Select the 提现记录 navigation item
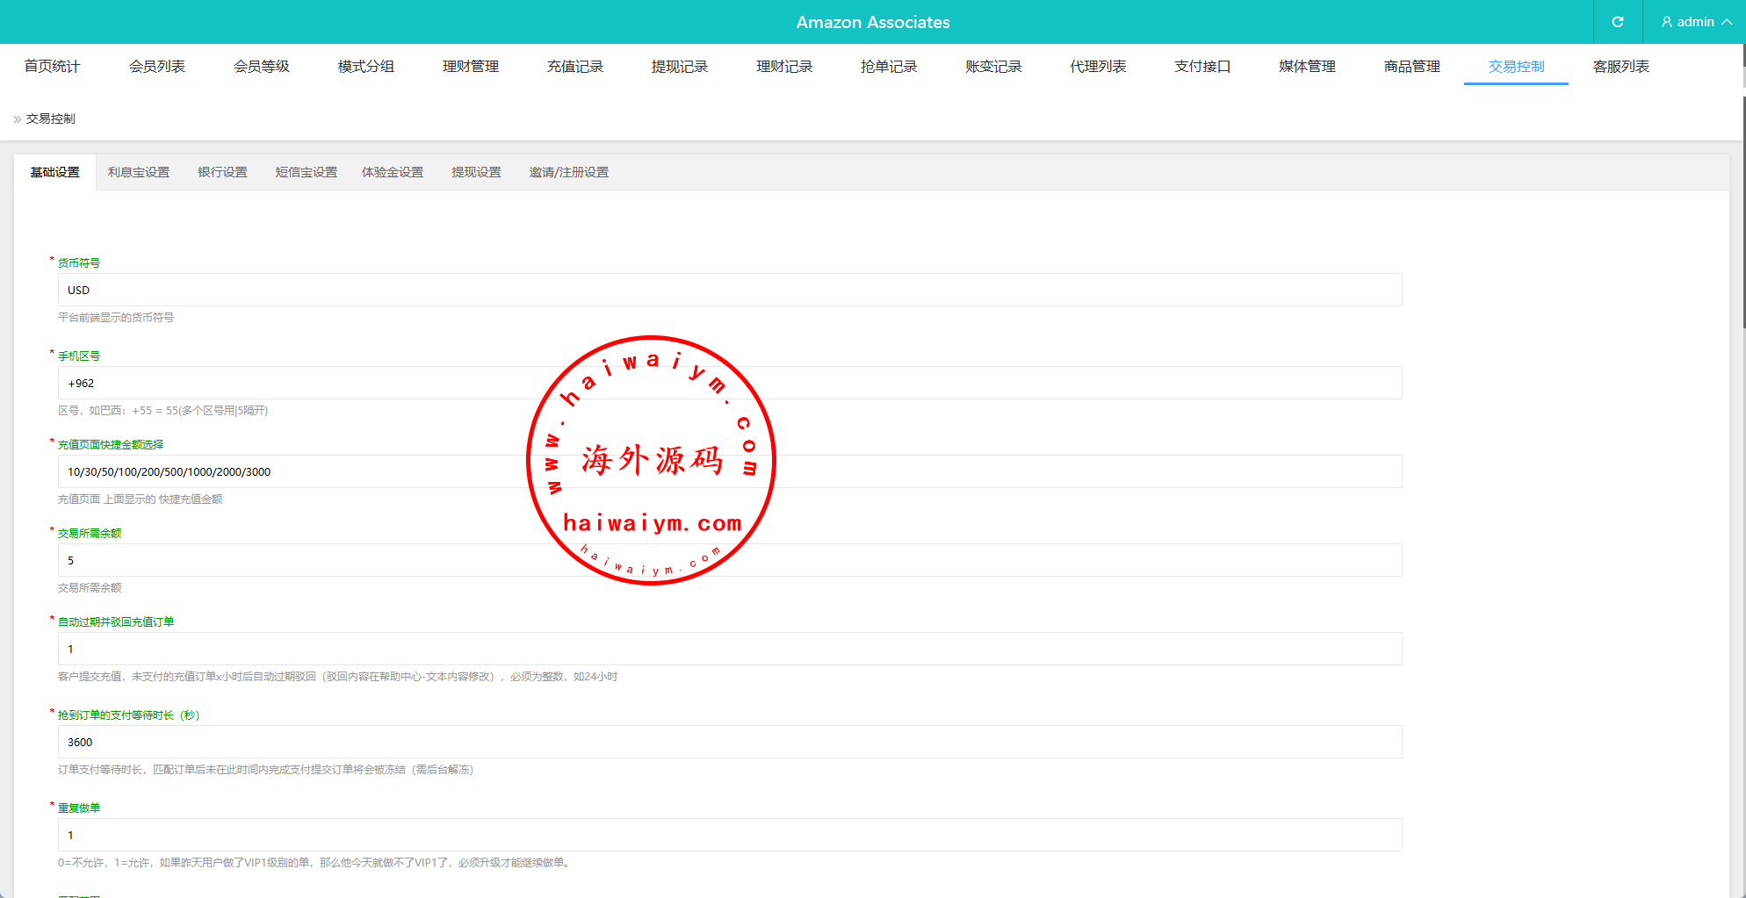Viewport: 1746px width, 898px height. (x=679, y=67)
